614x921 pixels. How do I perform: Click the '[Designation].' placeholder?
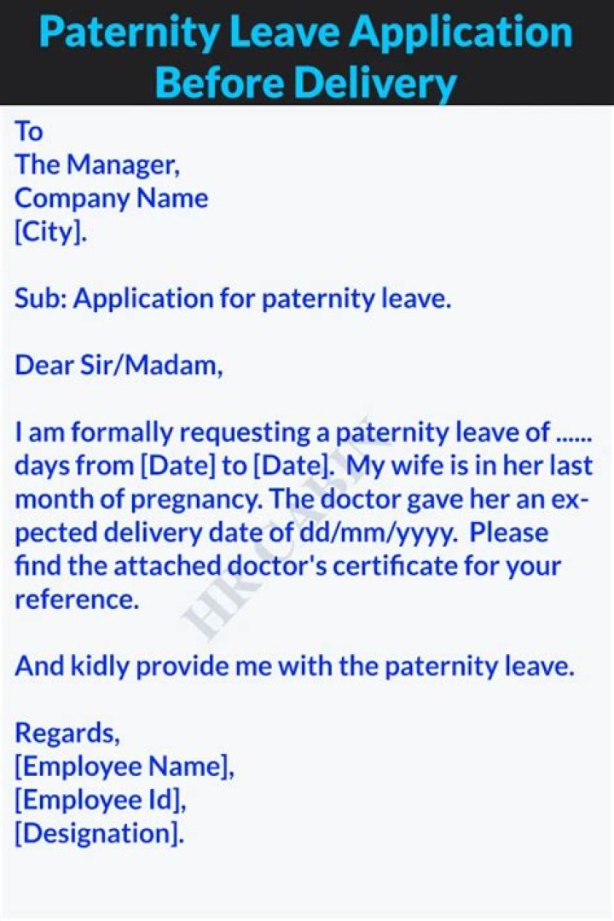[99, 833]
